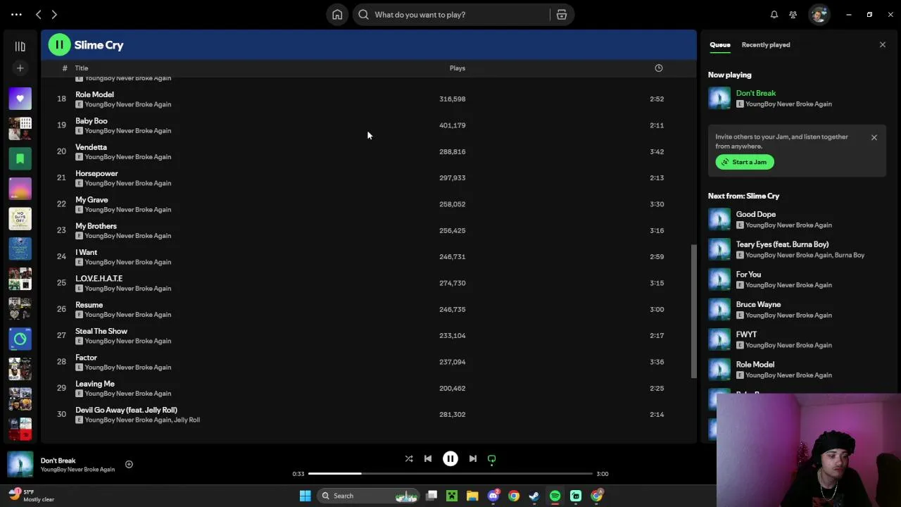
Task: Open the Friend Activity icon
Action: [793, 14]
